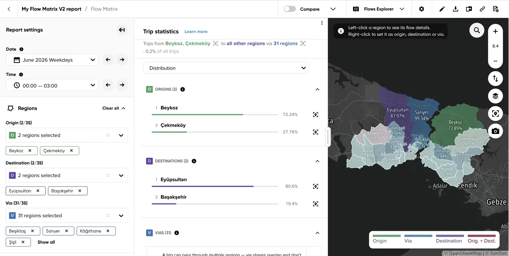
Task: Select the Sarıyer region on the map
Action: pos(421,115)
